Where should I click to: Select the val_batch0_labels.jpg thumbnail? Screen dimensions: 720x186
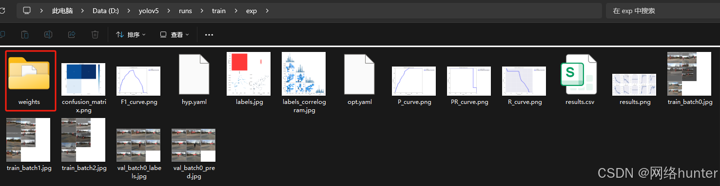pyautogui.click(x=138, y=145)
